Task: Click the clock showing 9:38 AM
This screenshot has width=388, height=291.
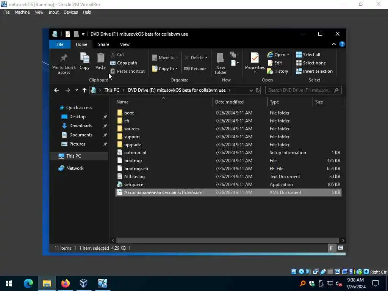Action: click(355, 283)
